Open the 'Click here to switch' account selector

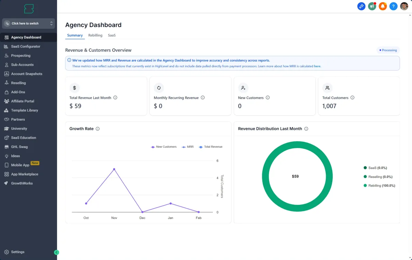coord(28,23)
